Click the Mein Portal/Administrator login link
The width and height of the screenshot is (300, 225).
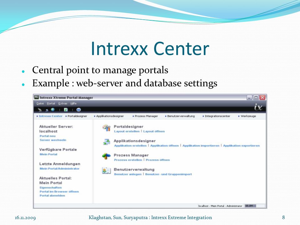pos(59,169)
